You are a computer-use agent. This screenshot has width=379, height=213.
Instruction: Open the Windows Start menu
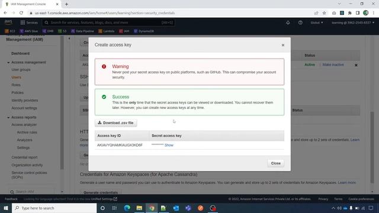point(6,208)
